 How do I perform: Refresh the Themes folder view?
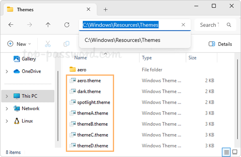pos(67,25)
